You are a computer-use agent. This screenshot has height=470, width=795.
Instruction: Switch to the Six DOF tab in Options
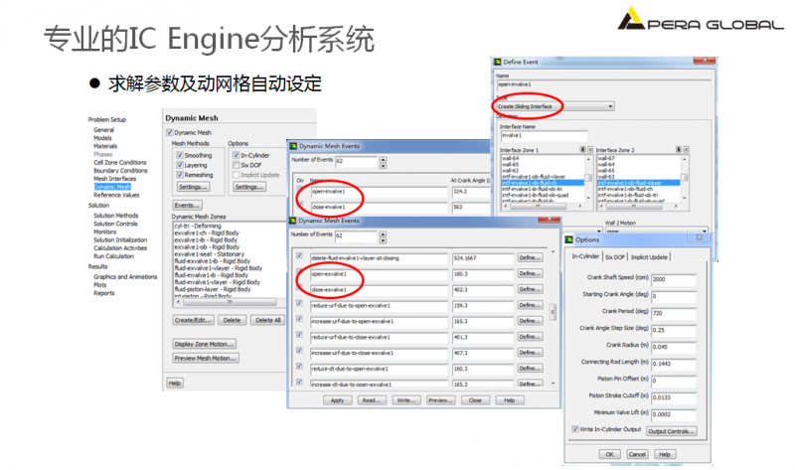[614, 257]
